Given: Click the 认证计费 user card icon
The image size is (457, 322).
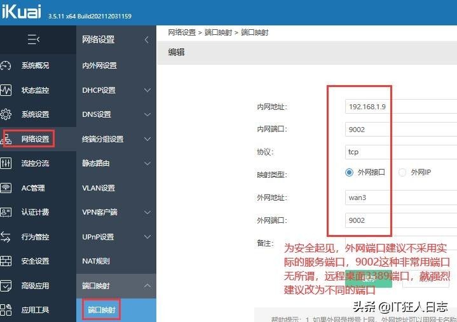Looking at the screenshot, I should tap(6, 212).
